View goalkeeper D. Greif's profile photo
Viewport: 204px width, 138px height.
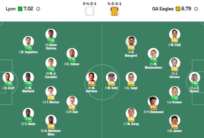8,78
